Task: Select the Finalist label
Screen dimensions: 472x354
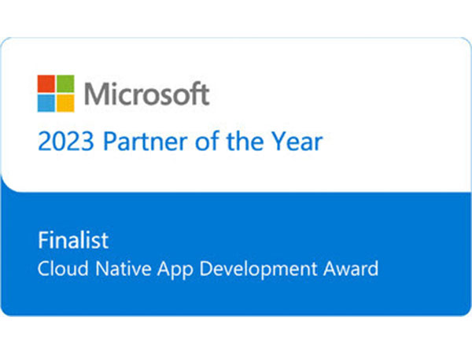Action: pyautogui.click(x=73, y=240)
